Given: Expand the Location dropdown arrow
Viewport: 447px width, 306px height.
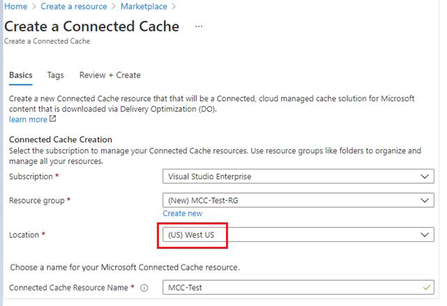Looking at the screenshot, I should click(x=426, y=235).
